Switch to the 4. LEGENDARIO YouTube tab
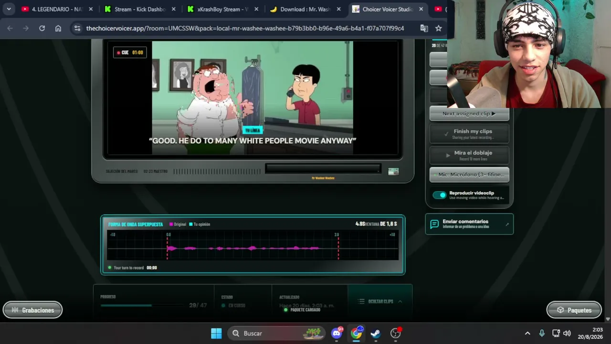This screenshot has width=611, height=344. point(57,9)
